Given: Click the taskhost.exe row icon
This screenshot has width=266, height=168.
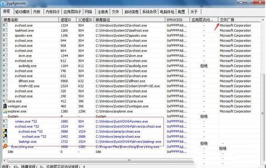Looking at the screenshot, I should click(5, 30).
